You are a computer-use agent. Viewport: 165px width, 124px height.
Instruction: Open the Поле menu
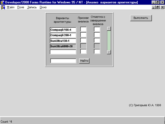(21, 7)
